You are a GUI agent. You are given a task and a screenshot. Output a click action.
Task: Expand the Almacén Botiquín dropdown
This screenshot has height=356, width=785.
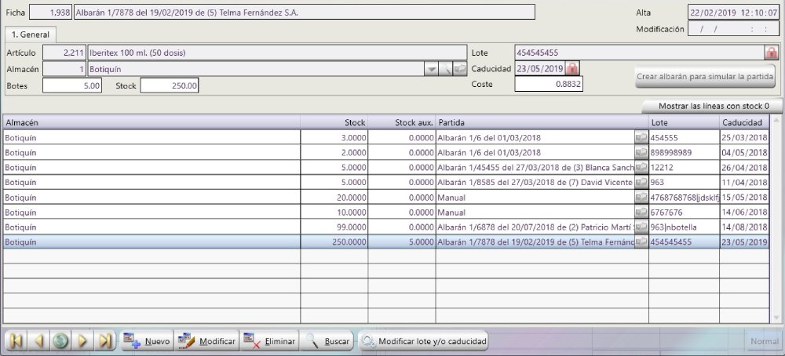coord(431,69)
